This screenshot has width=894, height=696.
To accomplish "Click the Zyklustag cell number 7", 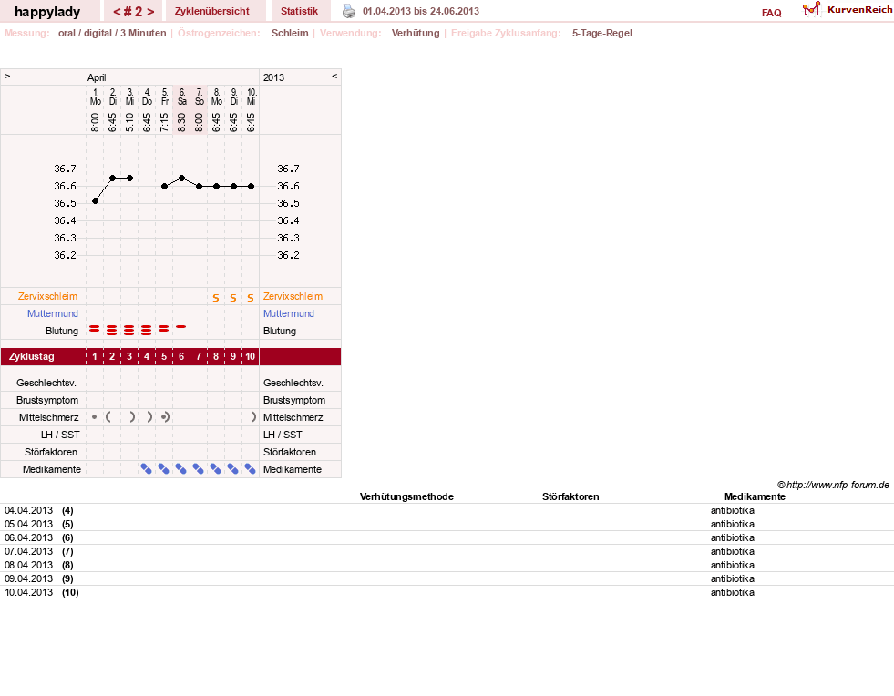I will [x=199, y=356].
